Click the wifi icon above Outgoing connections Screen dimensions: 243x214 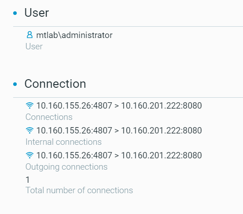(x=29, y=155)
